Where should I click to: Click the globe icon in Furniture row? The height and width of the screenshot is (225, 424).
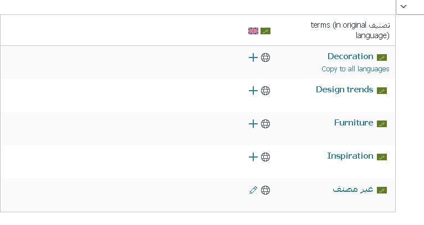point(265,124)
